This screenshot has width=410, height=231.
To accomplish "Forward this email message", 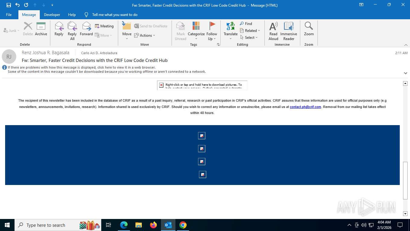I will (x=86, y=29).
